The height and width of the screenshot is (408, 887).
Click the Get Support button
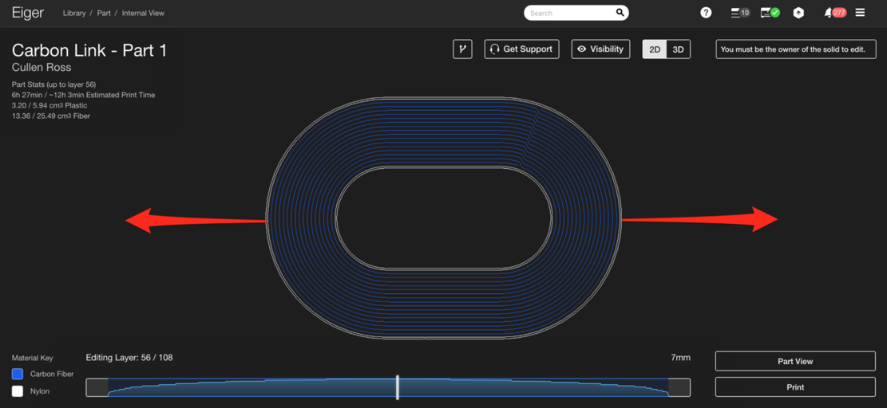[521, 49]
